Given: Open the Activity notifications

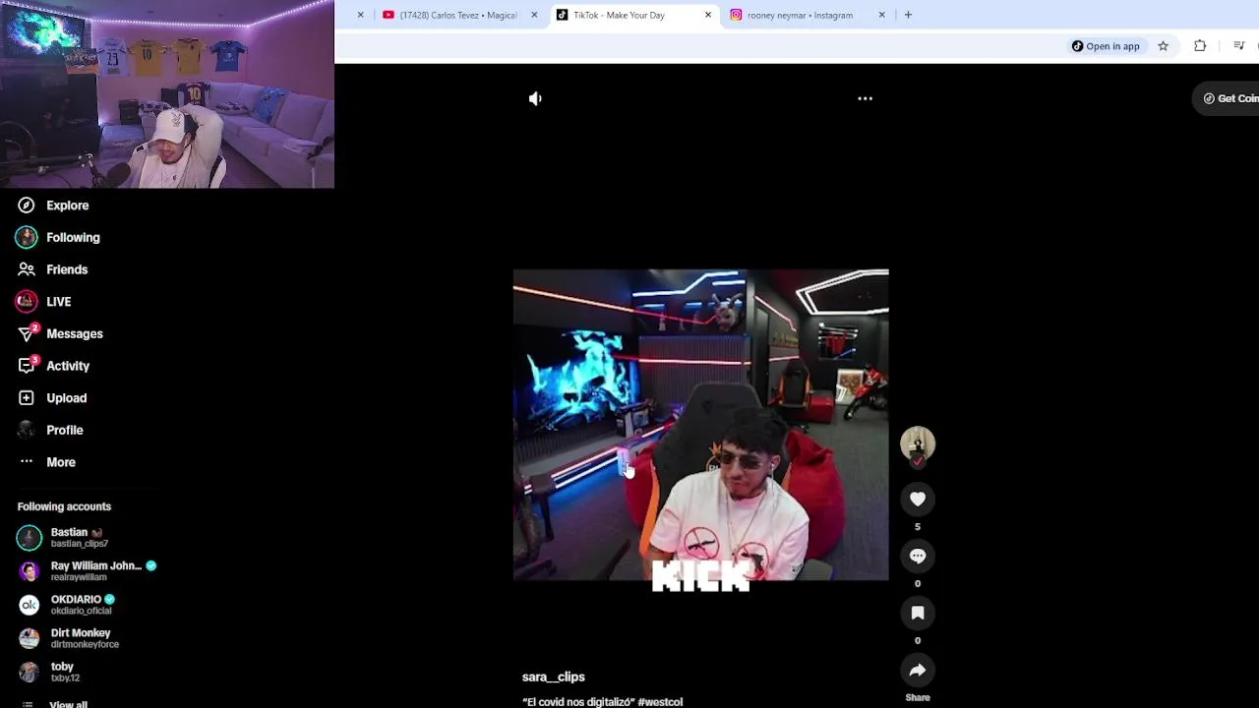Looking at the screenshot, I should (x=53, y=366).
